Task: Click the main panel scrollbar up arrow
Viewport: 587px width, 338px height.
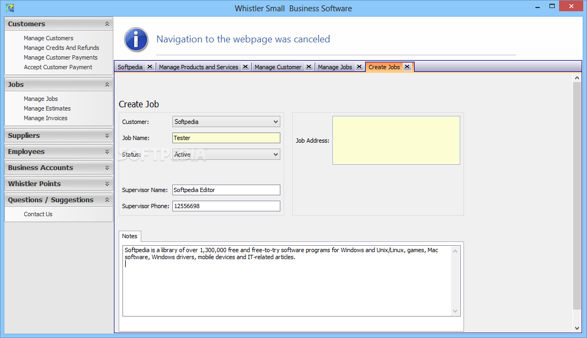Action: [x=577, y=78]
